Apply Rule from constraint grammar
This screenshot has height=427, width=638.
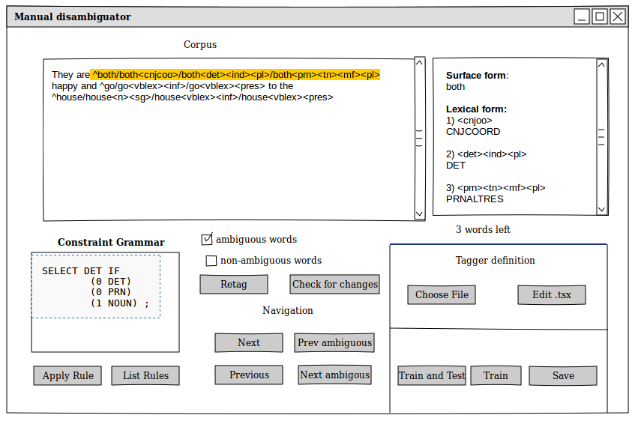pyautogui.click(x=67, y=376)
